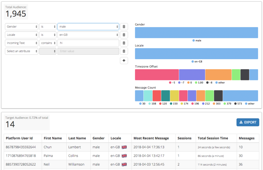Open the Incoming Text attribute dropdown
Screen dimensions: 263x170
pyautogui.click(x=22, y=43)
